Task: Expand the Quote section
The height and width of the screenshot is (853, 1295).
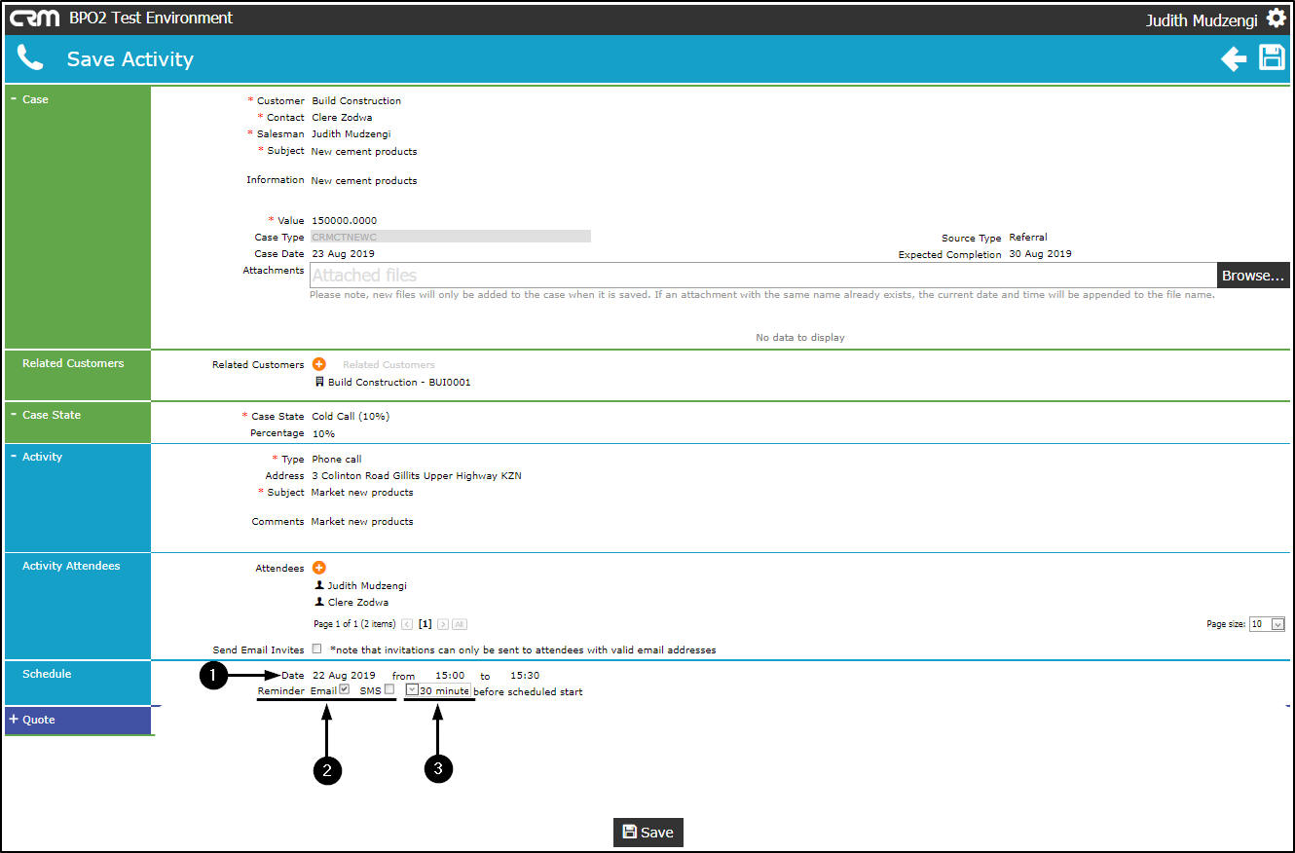Action: 31,720
